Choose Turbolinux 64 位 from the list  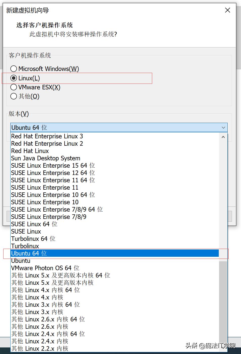[x=33, y=239]
